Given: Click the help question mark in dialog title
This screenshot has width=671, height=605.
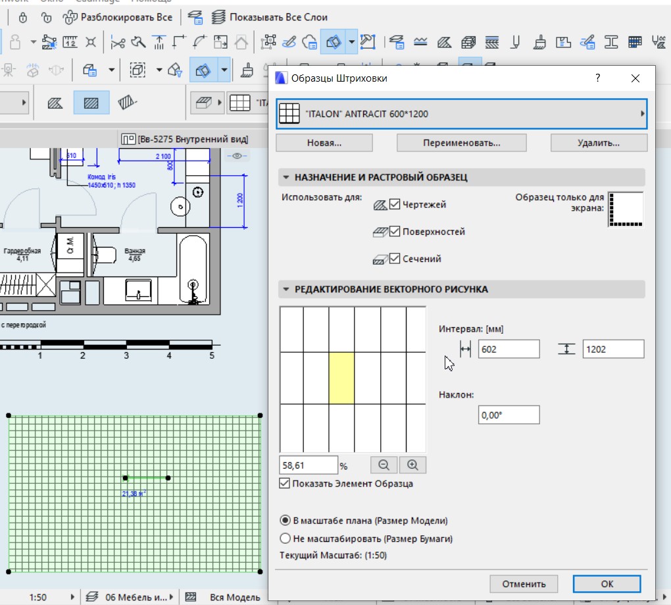Looking at the screenshot, I should (x=597, y=78).
